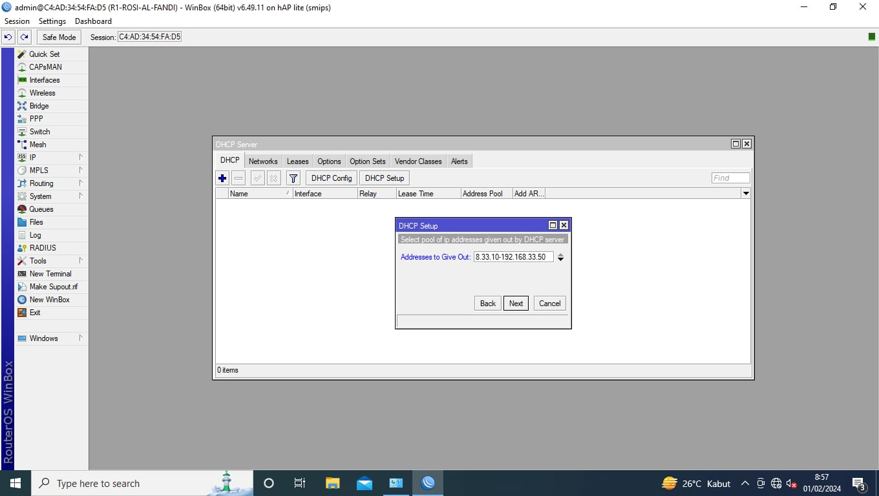This screenshot has height=496, width=879.
Task: Open the Dashboard menu
Action: (x=93, y=21)
